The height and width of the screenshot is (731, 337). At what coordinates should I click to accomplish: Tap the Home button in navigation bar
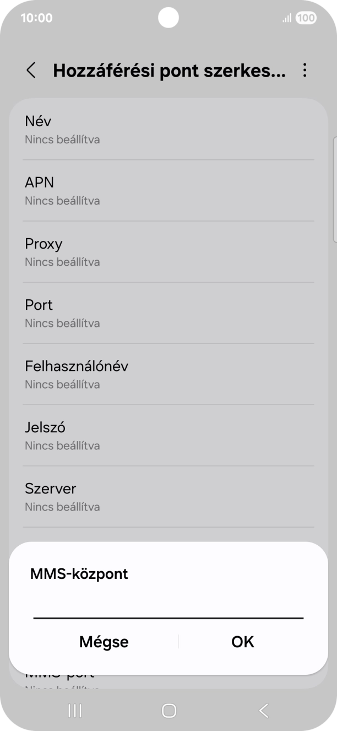pos(168,711)
